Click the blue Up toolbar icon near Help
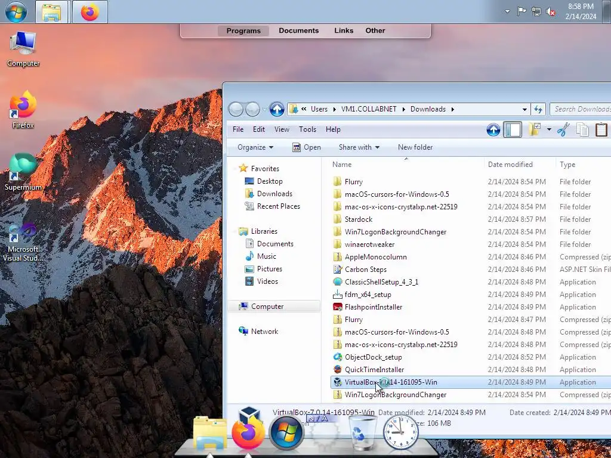Screen dimensions: 611x458 (493, 129)
